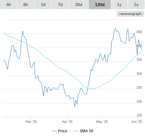Click the Apr '25 axis label

tap(67, 122)
